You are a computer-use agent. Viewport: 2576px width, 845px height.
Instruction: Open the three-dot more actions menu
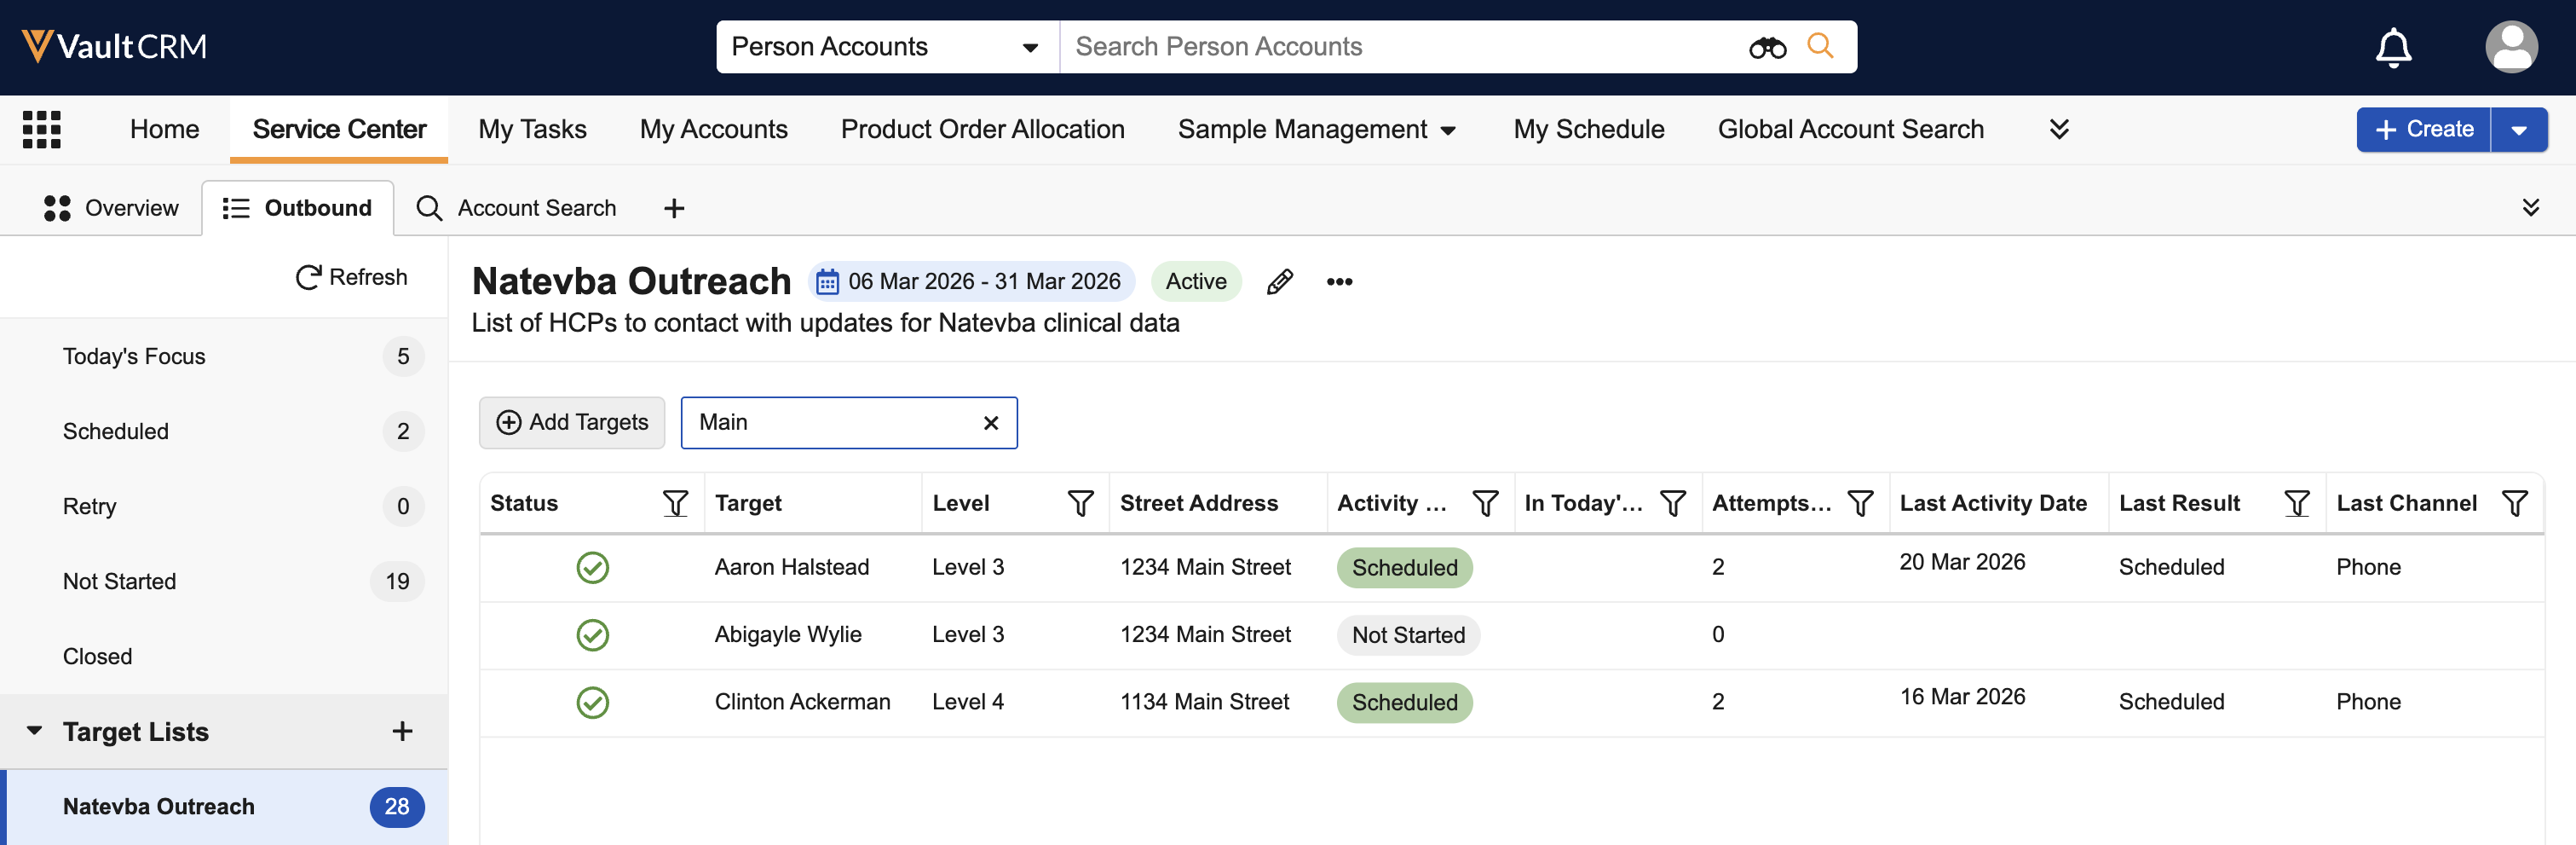point(1339,282)
